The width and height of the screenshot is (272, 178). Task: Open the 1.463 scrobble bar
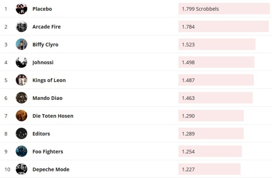[215, 98]
